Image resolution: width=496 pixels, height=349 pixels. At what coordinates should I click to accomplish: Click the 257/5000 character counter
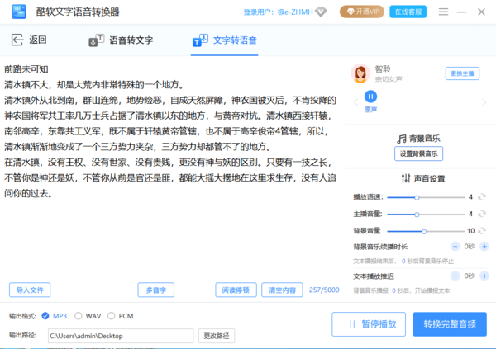click(x=324, y=290)
